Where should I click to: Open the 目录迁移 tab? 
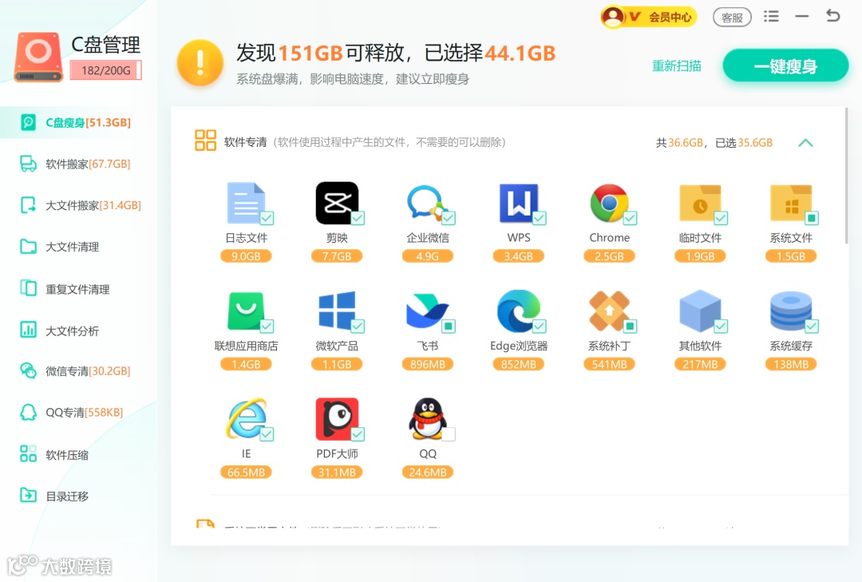[78, 496]
